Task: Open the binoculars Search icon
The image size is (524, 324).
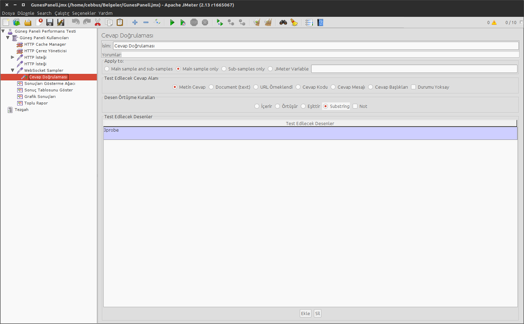Action: pyautogui.click(x=283, y=23)
